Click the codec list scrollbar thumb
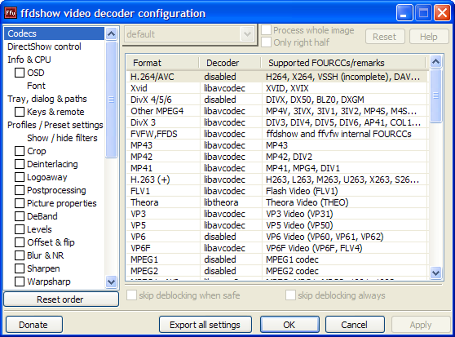455x337 pixels. click(x=436, y=96)
